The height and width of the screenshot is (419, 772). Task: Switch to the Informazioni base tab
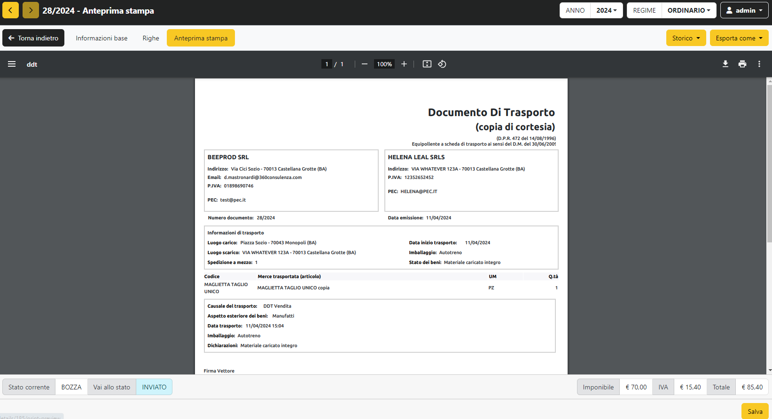click(101, 38)
